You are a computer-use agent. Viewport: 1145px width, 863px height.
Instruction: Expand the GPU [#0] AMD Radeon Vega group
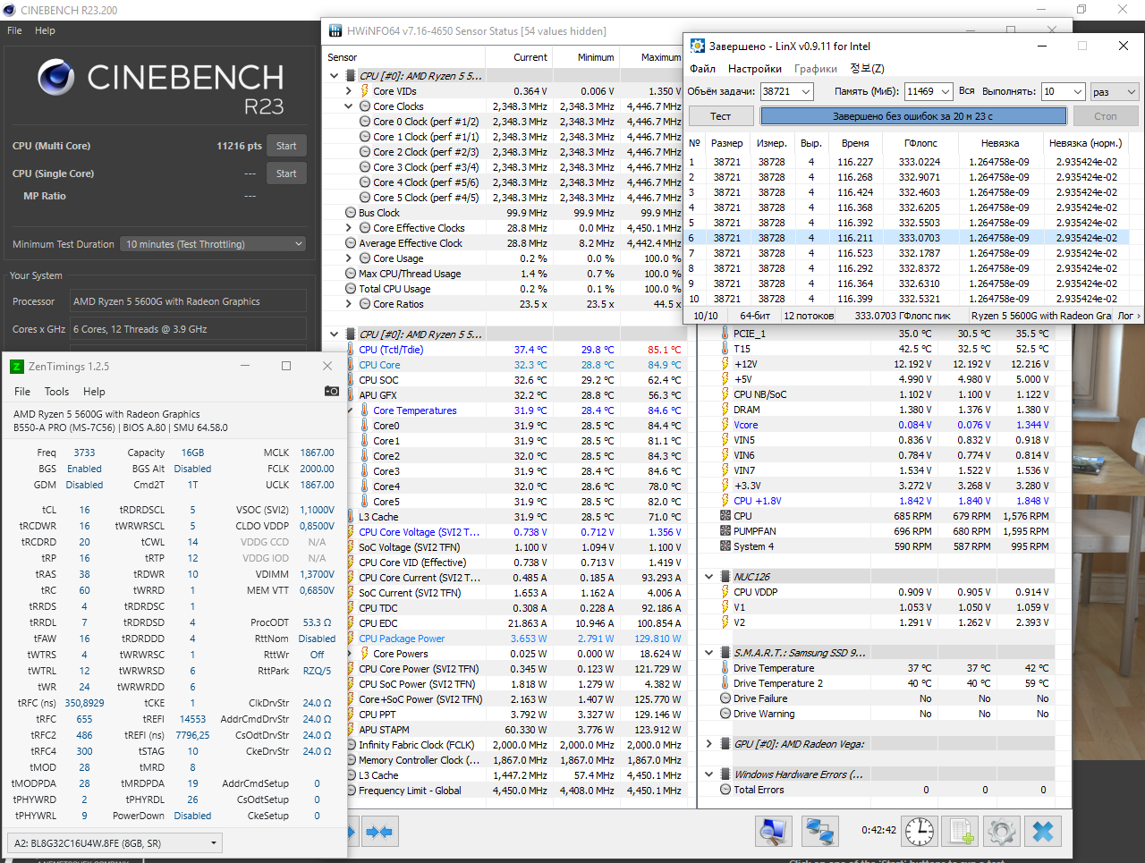tap(708, 744)
